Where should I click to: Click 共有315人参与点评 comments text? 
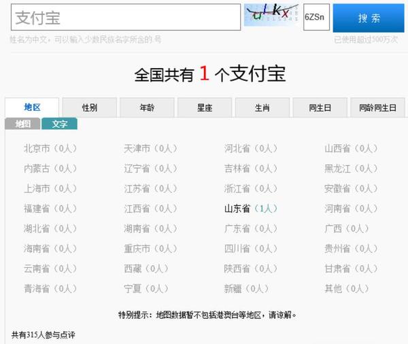(x=44, y=335)
